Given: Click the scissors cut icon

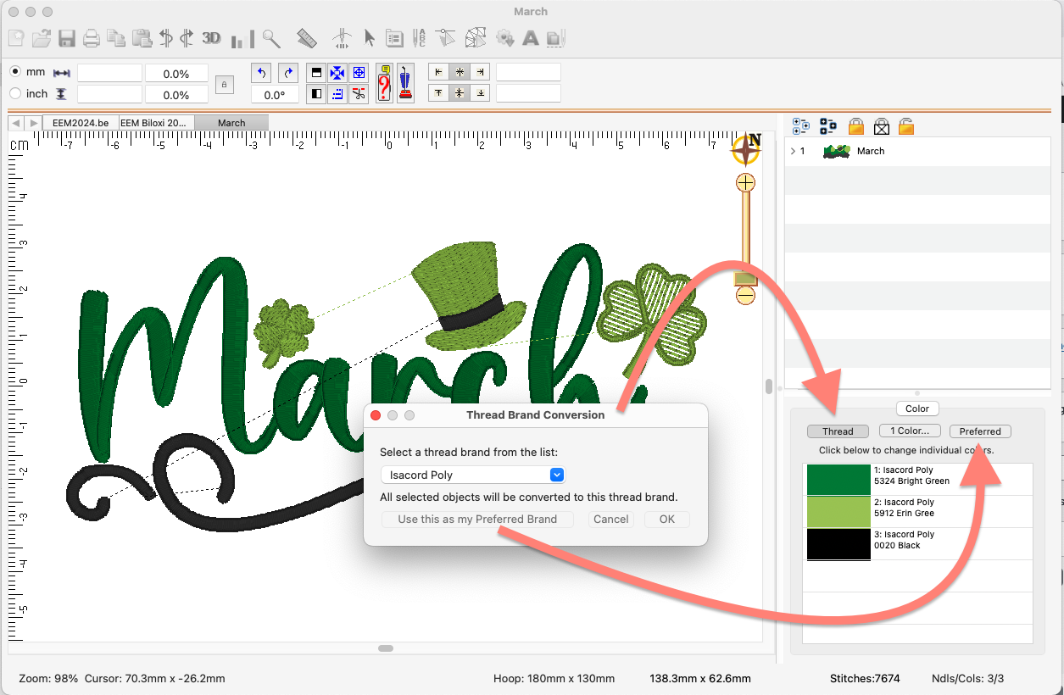Looking at the screenshot, I should (359, 93).
